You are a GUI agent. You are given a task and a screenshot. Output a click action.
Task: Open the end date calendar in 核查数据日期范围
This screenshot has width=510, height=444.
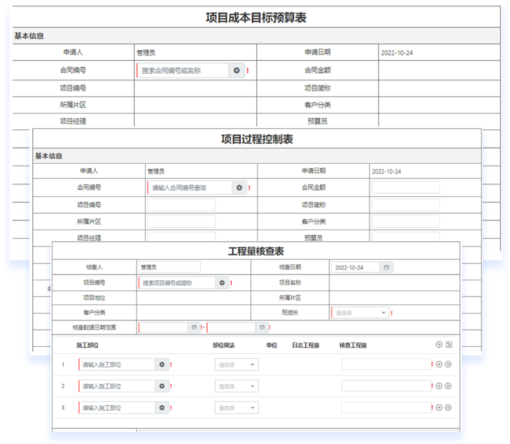(x=262, y=327)
